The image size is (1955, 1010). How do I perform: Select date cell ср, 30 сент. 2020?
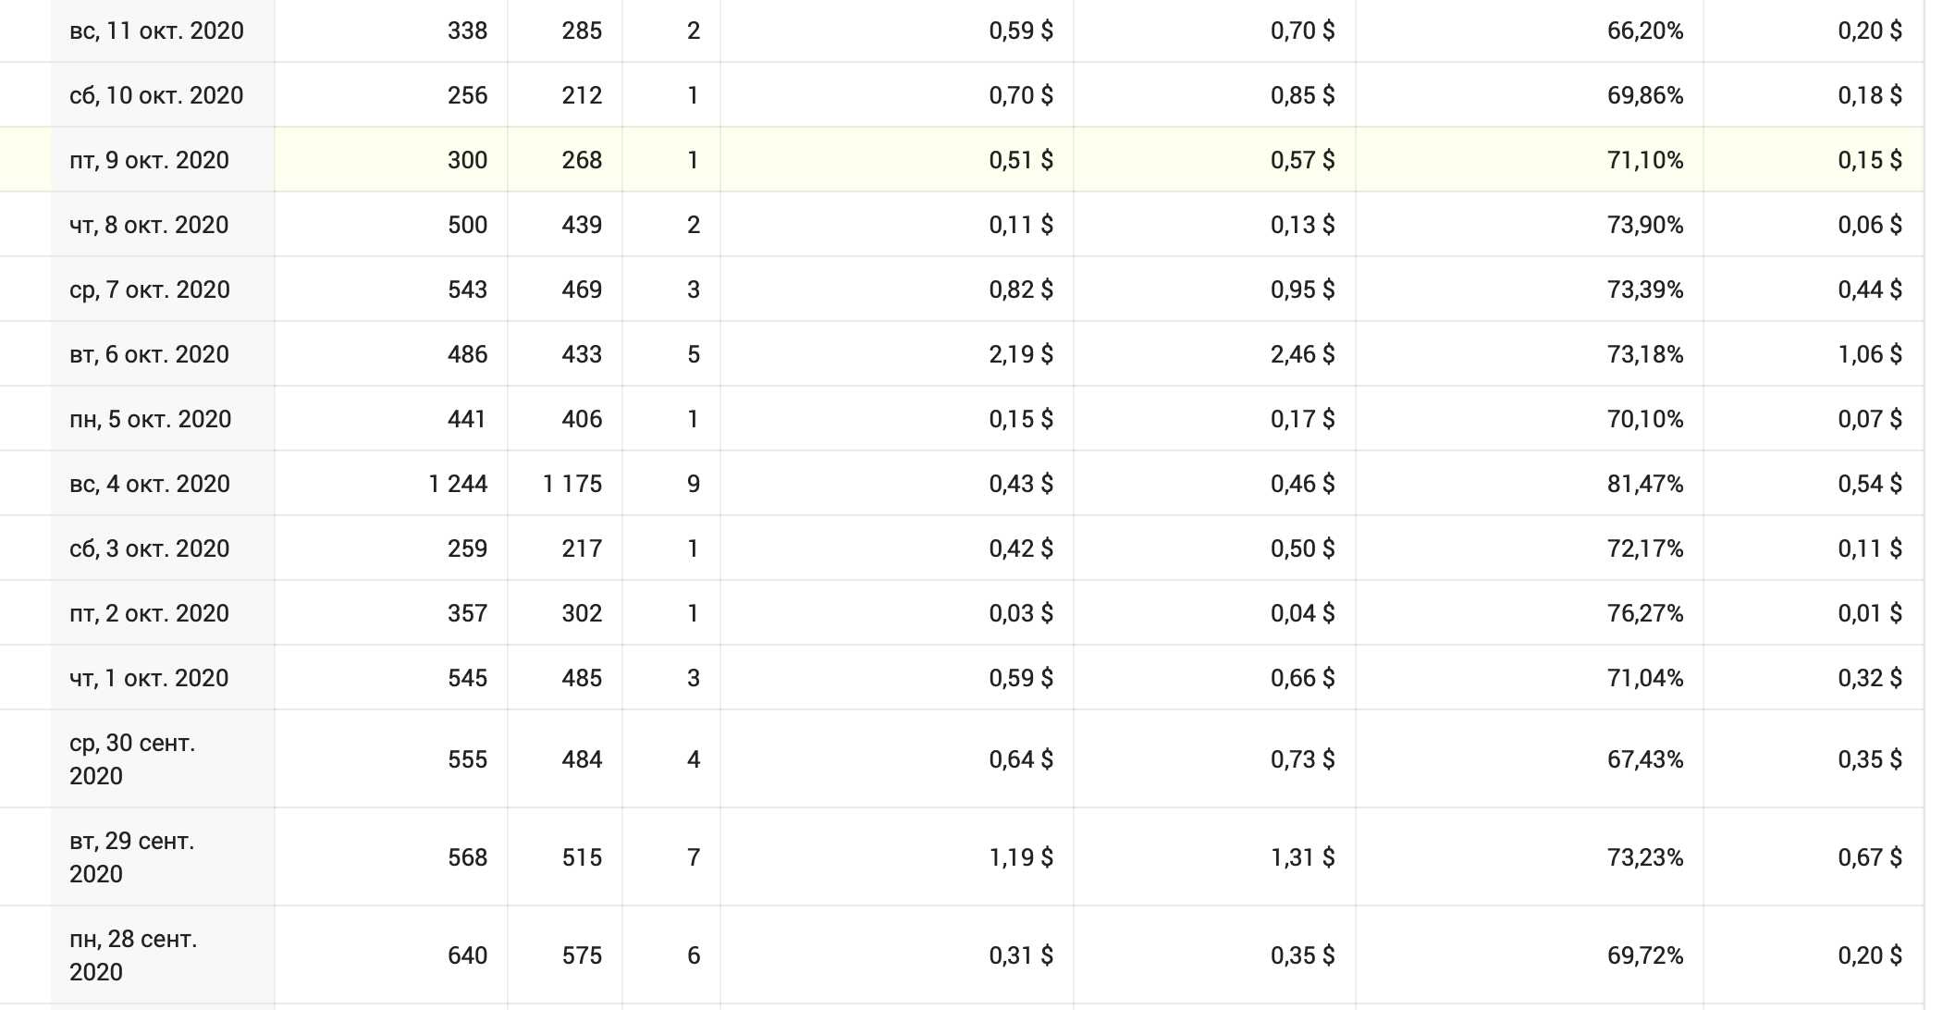pos(132,759)
